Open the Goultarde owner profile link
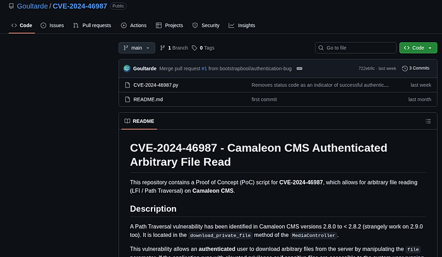Screen dimensions: 442x257 tap(32, 6)
